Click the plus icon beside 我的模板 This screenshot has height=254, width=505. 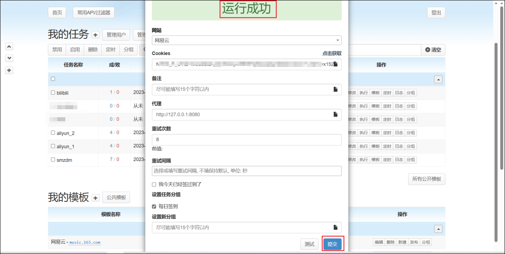[96, 198]
